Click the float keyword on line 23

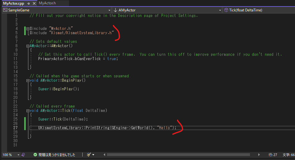78,110
